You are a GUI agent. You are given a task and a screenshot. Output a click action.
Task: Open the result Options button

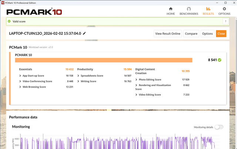tap(207, 34)
